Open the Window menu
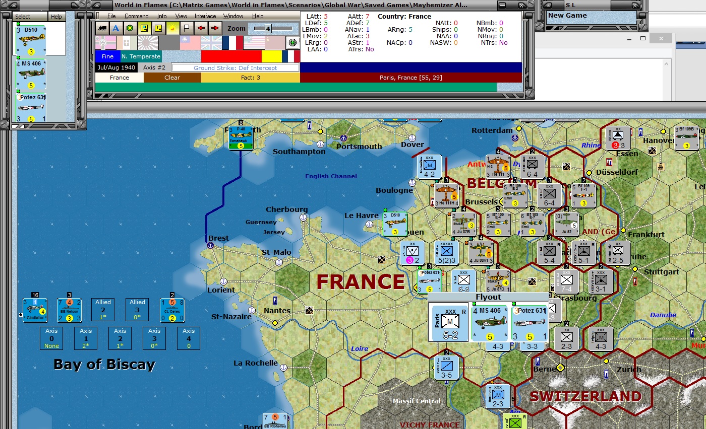 click(233, 17)
